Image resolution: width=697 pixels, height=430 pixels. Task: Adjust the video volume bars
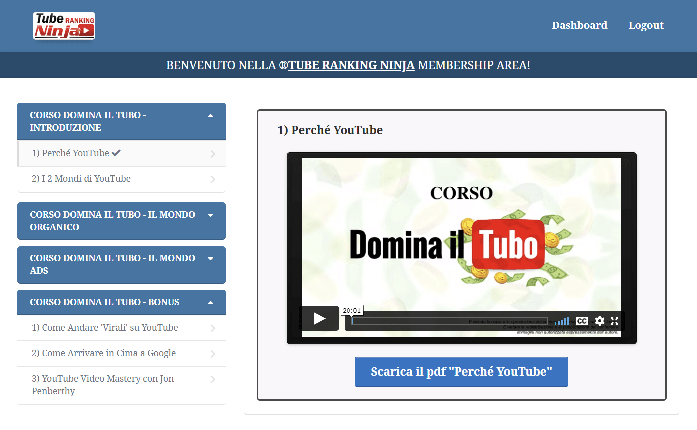562,321
